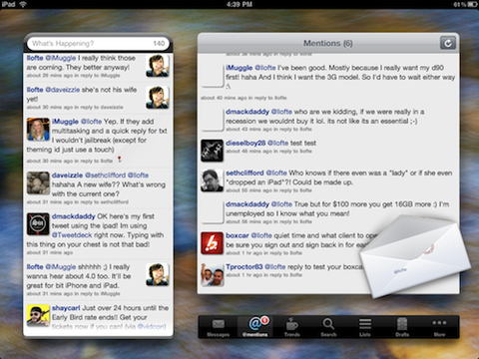Image resolution: width=479 pixels, height=359 pixels.
Task: Open llofte avatar on 'those are coming' tweet
Action: (x=158, y=66)
